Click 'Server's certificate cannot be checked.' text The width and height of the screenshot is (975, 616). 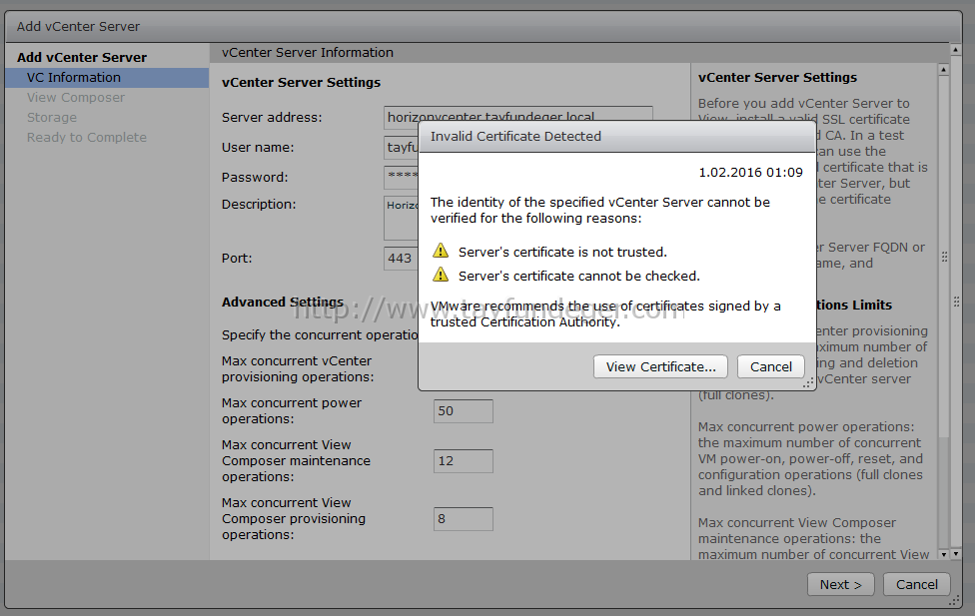pyautogui.click(x=579, y=276)
